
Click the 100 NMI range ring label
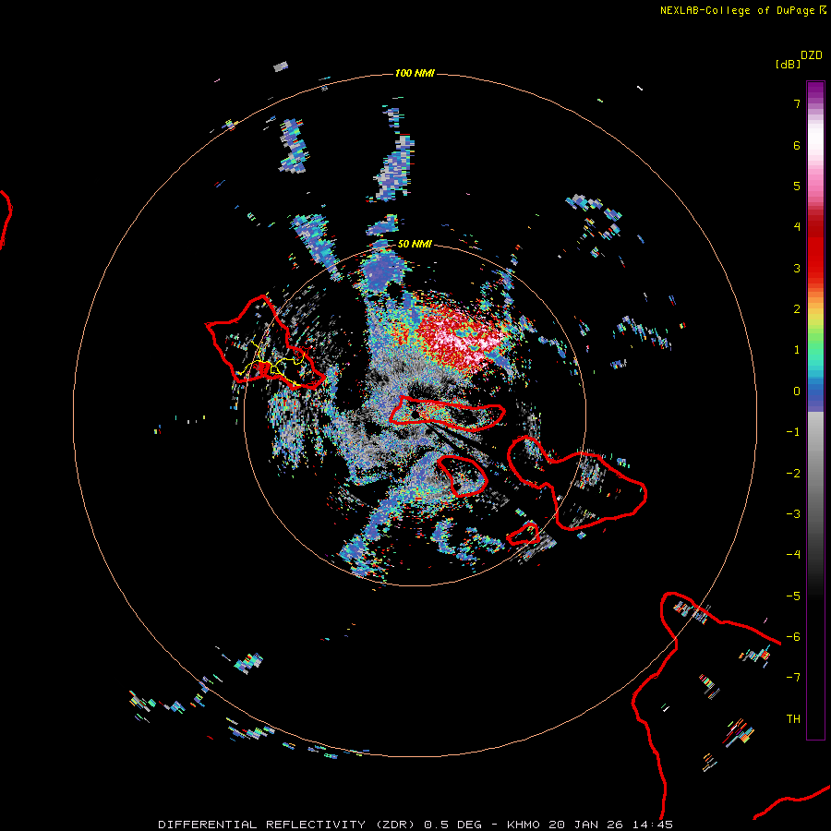point(415,73)
